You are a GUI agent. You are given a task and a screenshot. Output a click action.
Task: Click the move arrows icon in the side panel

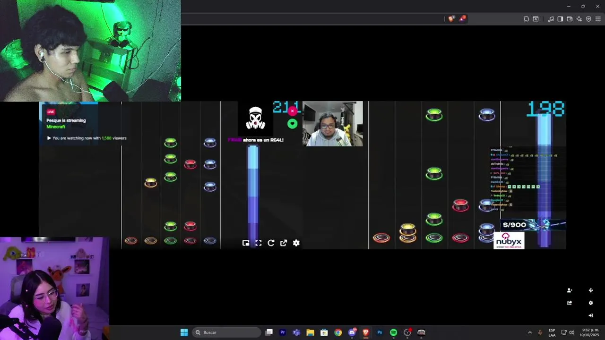[590, 290]
